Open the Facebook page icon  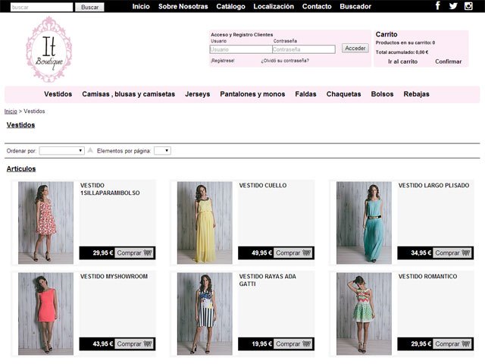tap(438, 6)
